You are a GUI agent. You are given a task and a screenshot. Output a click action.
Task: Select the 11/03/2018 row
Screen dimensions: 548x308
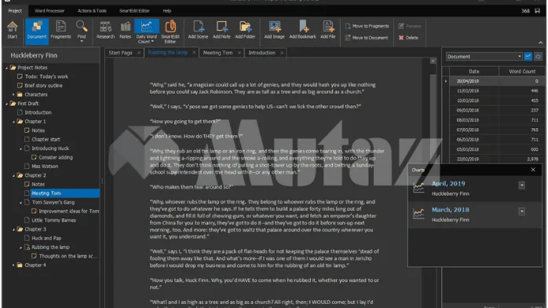tap(494, 91)
